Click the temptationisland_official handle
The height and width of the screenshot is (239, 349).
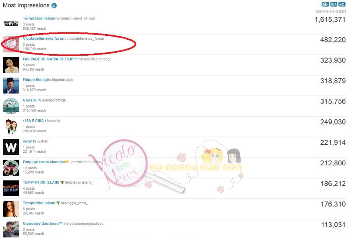click(75, 18)
